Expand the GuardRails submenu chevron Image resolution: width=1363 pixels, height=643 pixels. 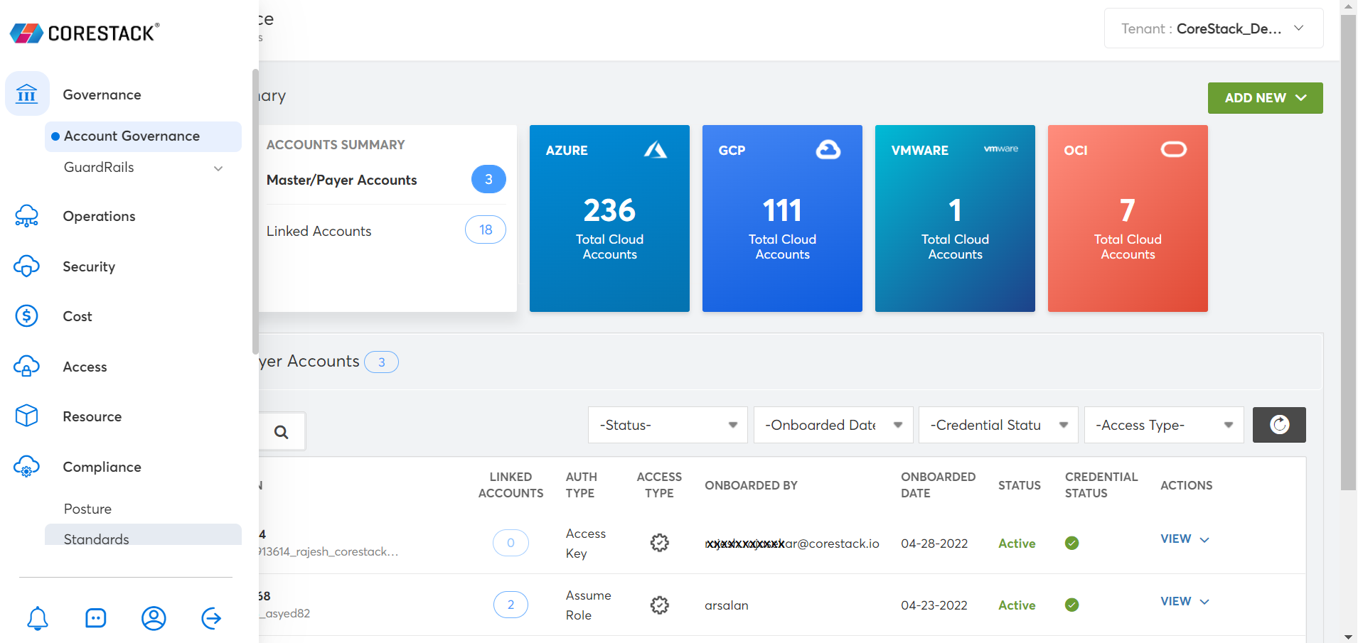pos(218,168)
